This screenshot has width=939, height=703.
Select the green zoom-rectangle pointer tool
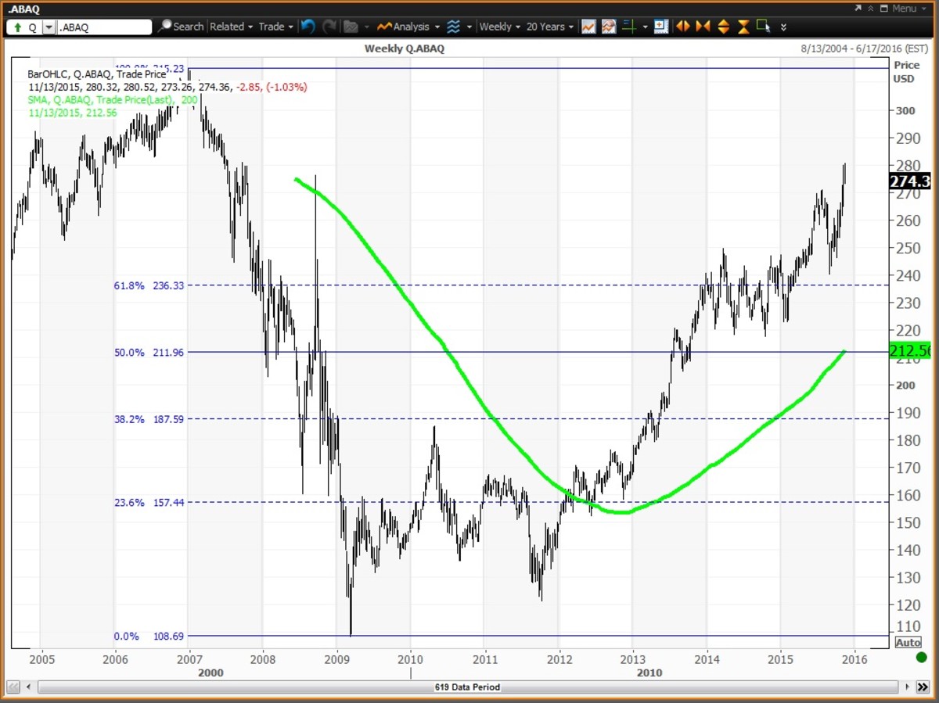(764, 26)
